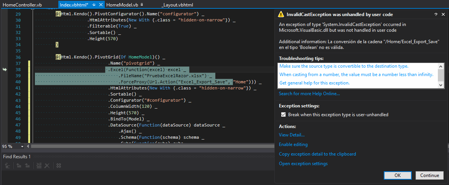Go to next location in Find Results
Viewport: 449px width, 185px height.
27,166
